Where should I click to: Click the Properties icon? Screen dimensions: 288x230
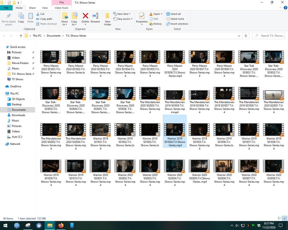(142, 16)
